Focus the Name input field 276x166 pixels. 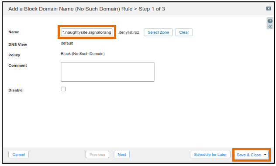(x=86, y=32)
